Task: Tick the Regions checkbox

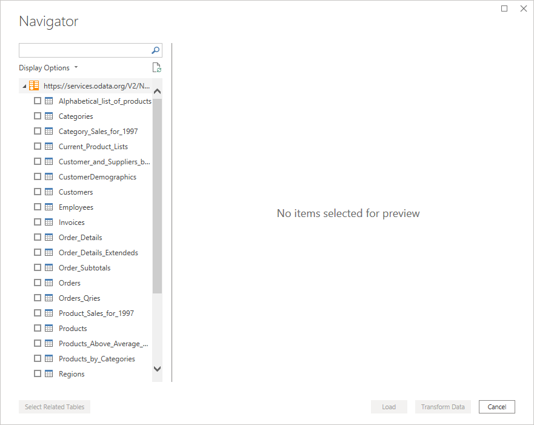Action: [x=38, y=373]
